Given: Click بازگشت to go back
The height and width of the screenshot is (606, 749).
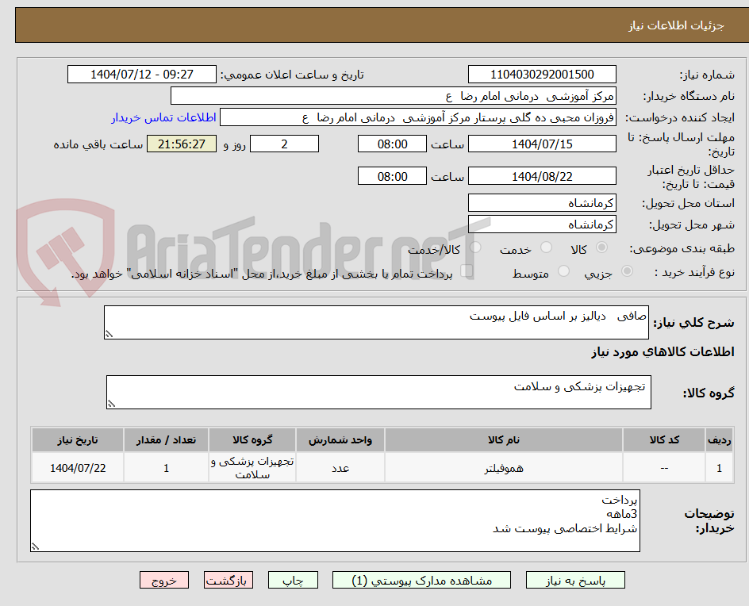Looking at the screenshot, I should [x=228, y=580].
